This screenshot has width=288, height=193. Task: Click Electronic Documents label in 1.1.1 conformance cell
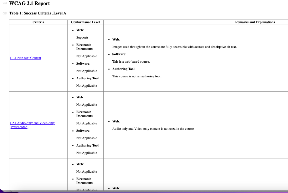85,47
